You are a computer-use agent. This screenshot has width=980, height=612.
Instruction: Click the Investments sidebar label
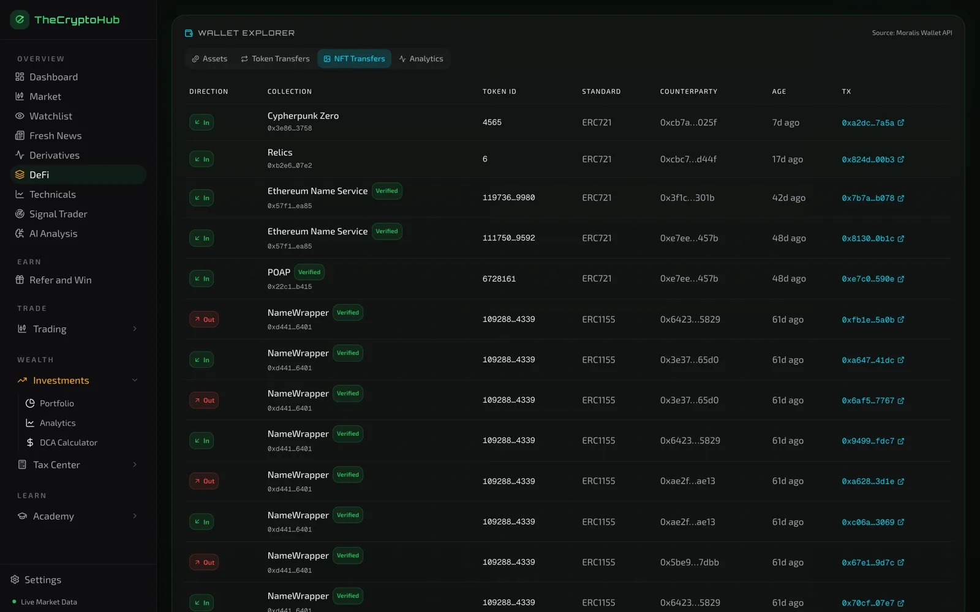click(x=61, y=381)
